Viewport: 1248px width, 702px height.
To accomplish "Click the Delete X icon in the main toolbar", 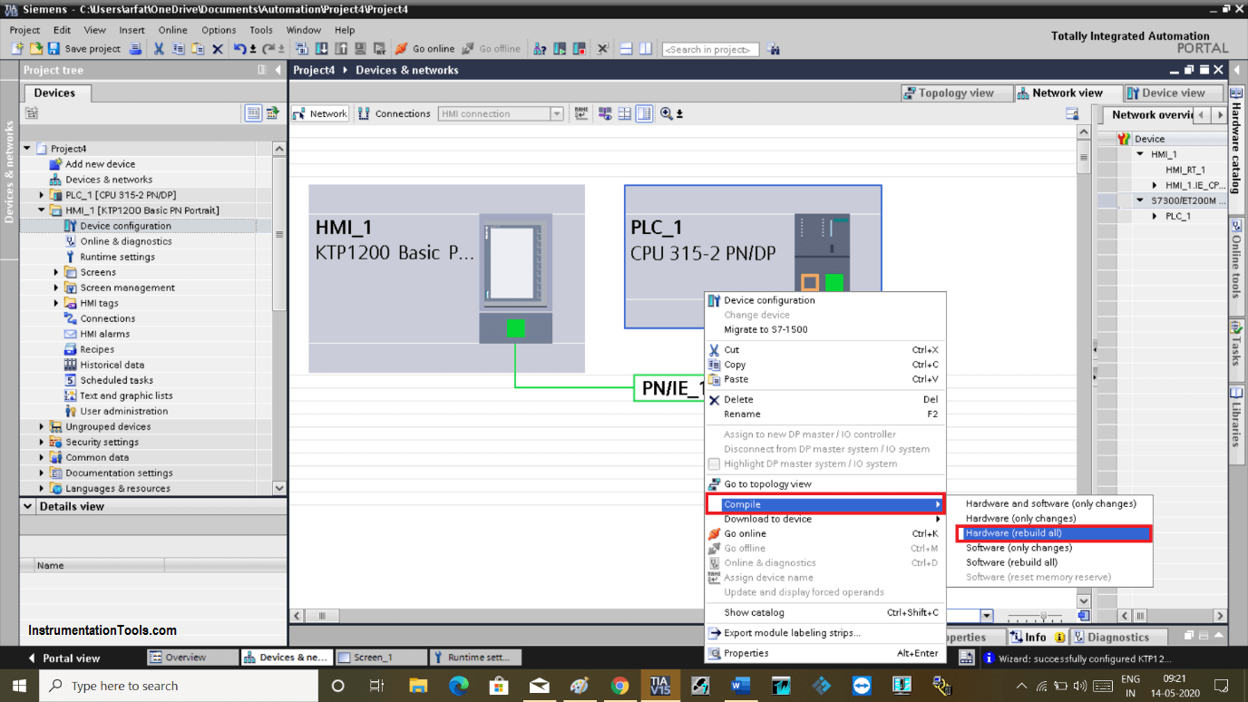I will pos(218,49).
